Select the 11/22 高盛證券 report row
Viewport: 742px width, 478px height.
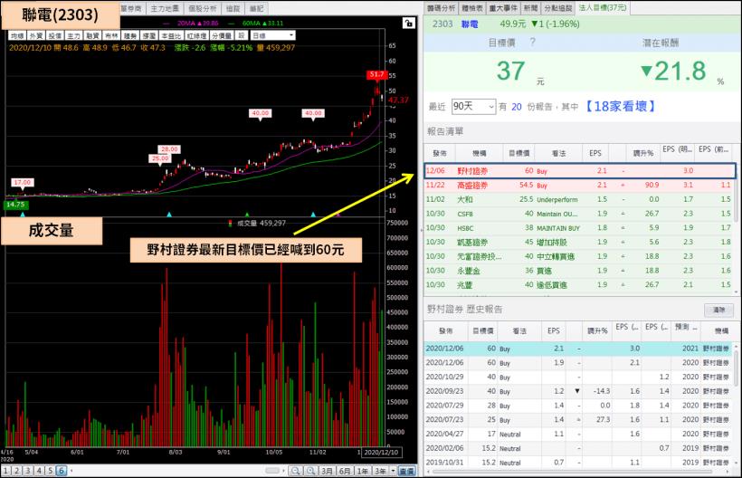click(580, 185)
